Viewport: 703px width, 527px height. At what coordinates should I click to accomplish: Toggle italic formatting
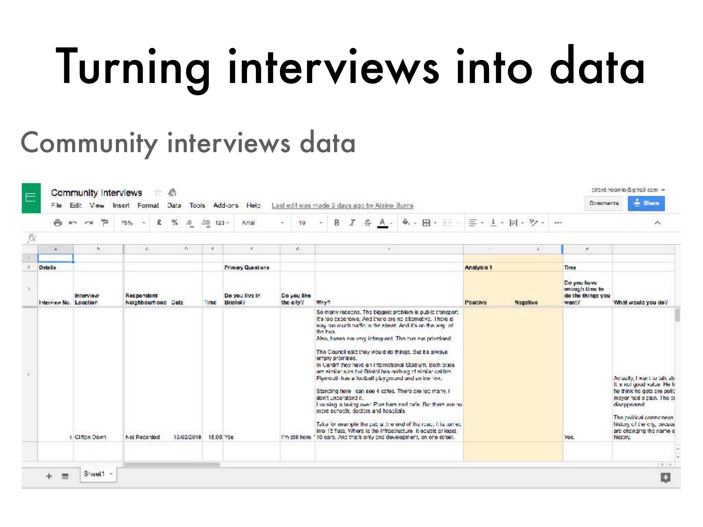click(x=352, y=223)
